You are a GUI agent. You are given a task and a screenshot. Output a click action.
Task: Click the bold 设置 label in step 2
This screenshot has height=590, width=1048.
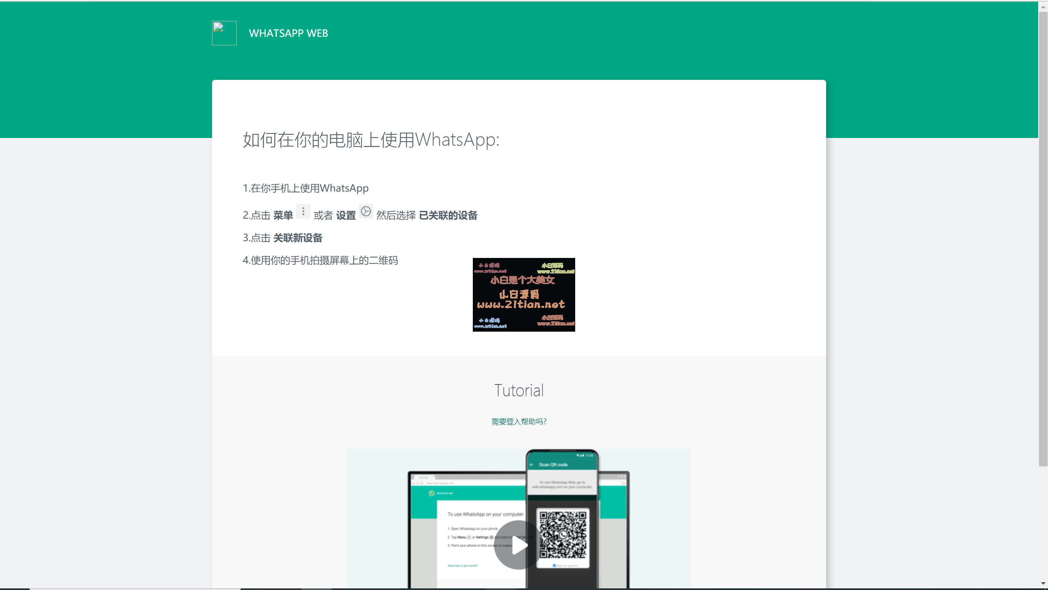[346, 215]
